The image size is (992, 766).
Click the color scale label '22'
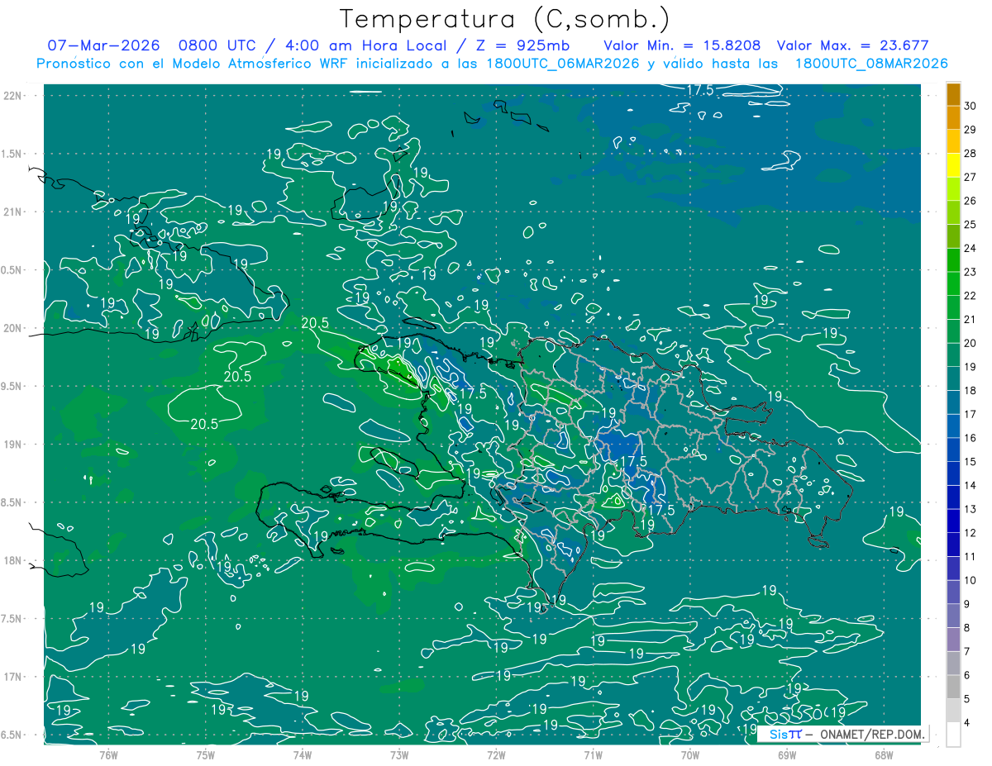tap(970, 295)
